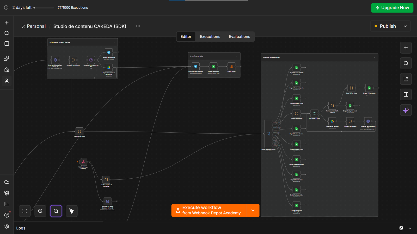Click the Publish button
Viewport: 417px width, 234px height.
click(x=385, y=26)
